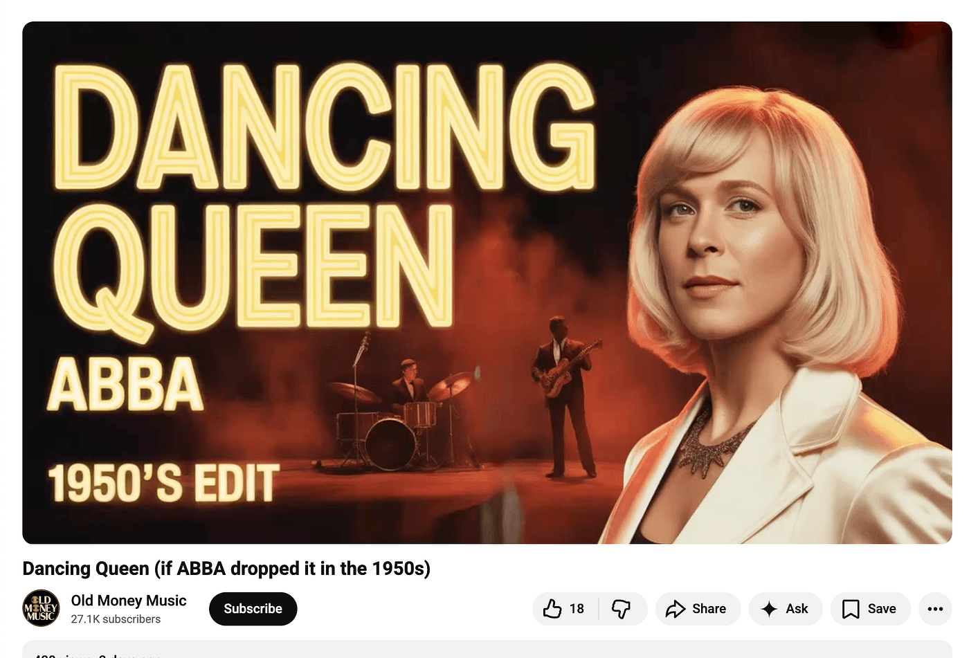
Task: Subscribe to Old Money Music
Action: coord(253,609)
